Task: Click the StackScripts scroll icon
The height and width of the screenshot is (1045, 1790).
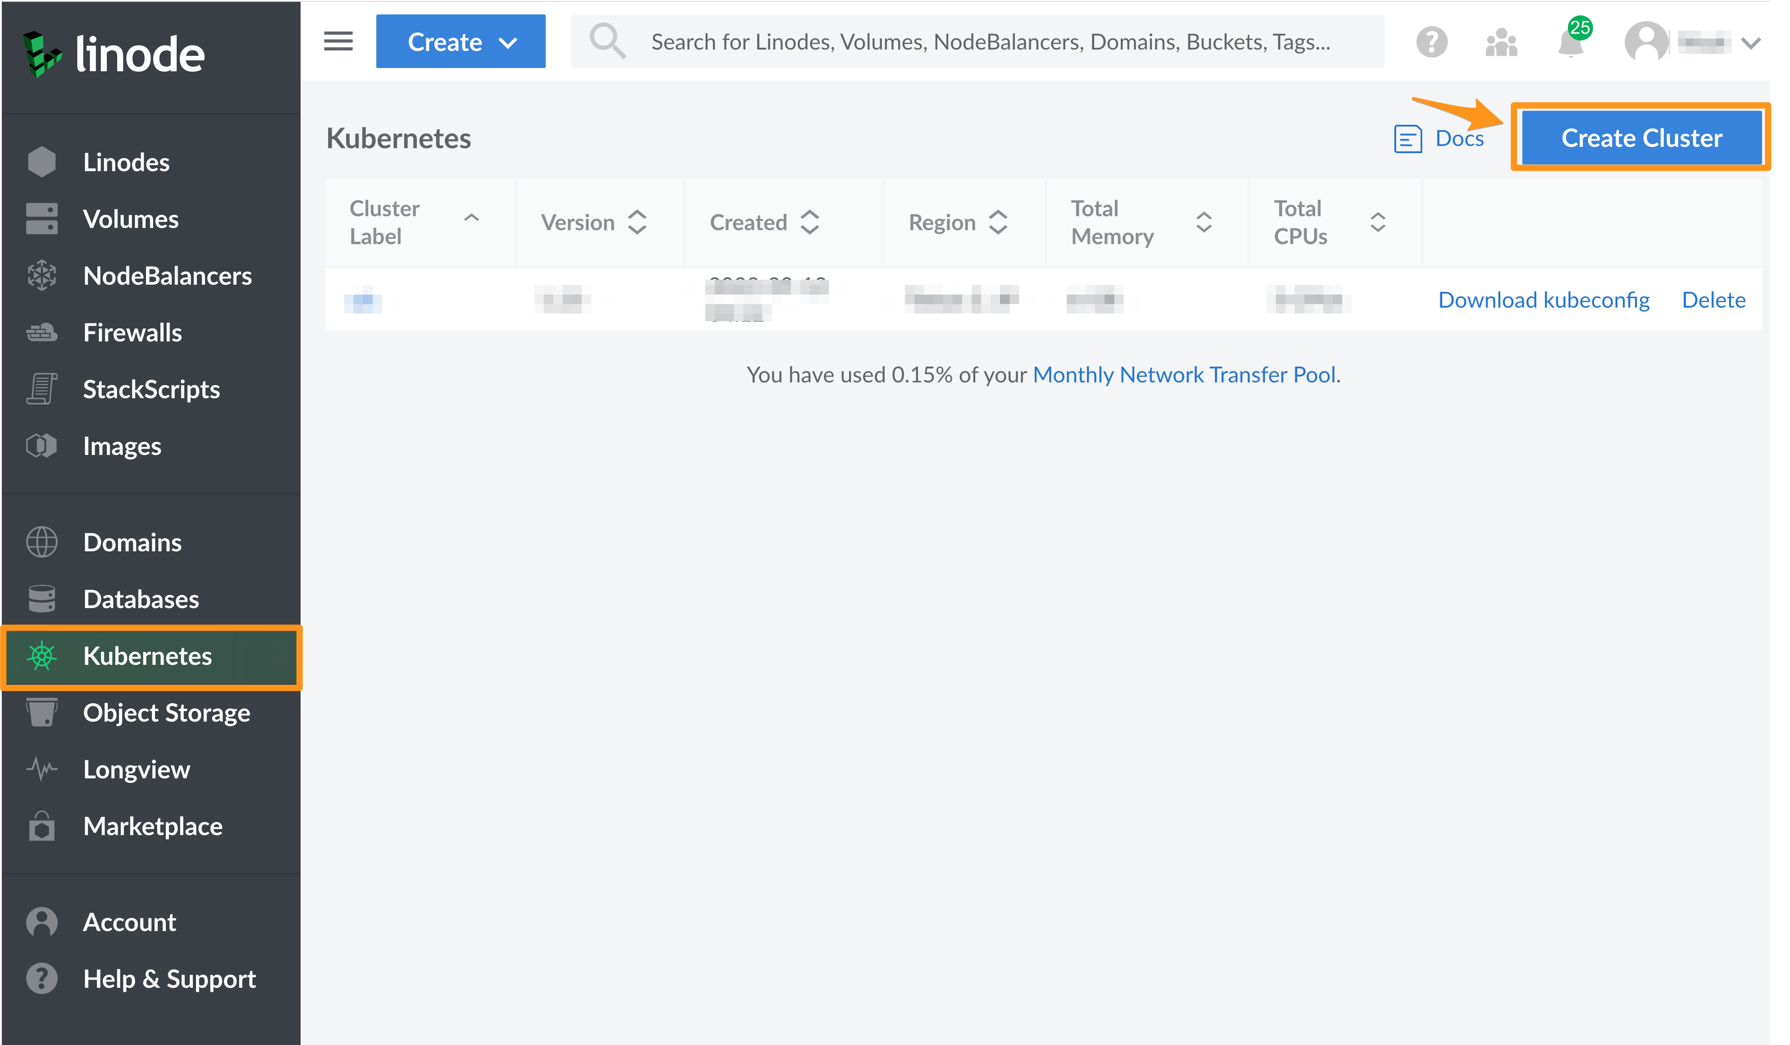Action: [42, 389]
